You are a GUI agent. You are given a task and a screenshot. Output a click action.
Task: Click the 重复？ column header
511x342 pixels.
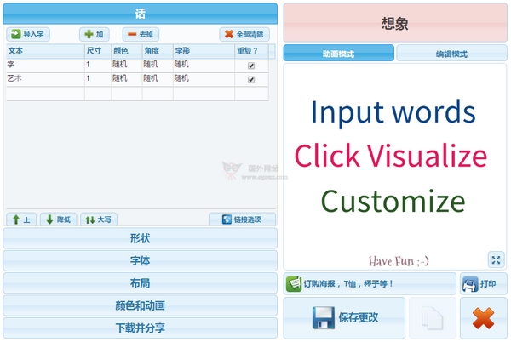[251, 51]
